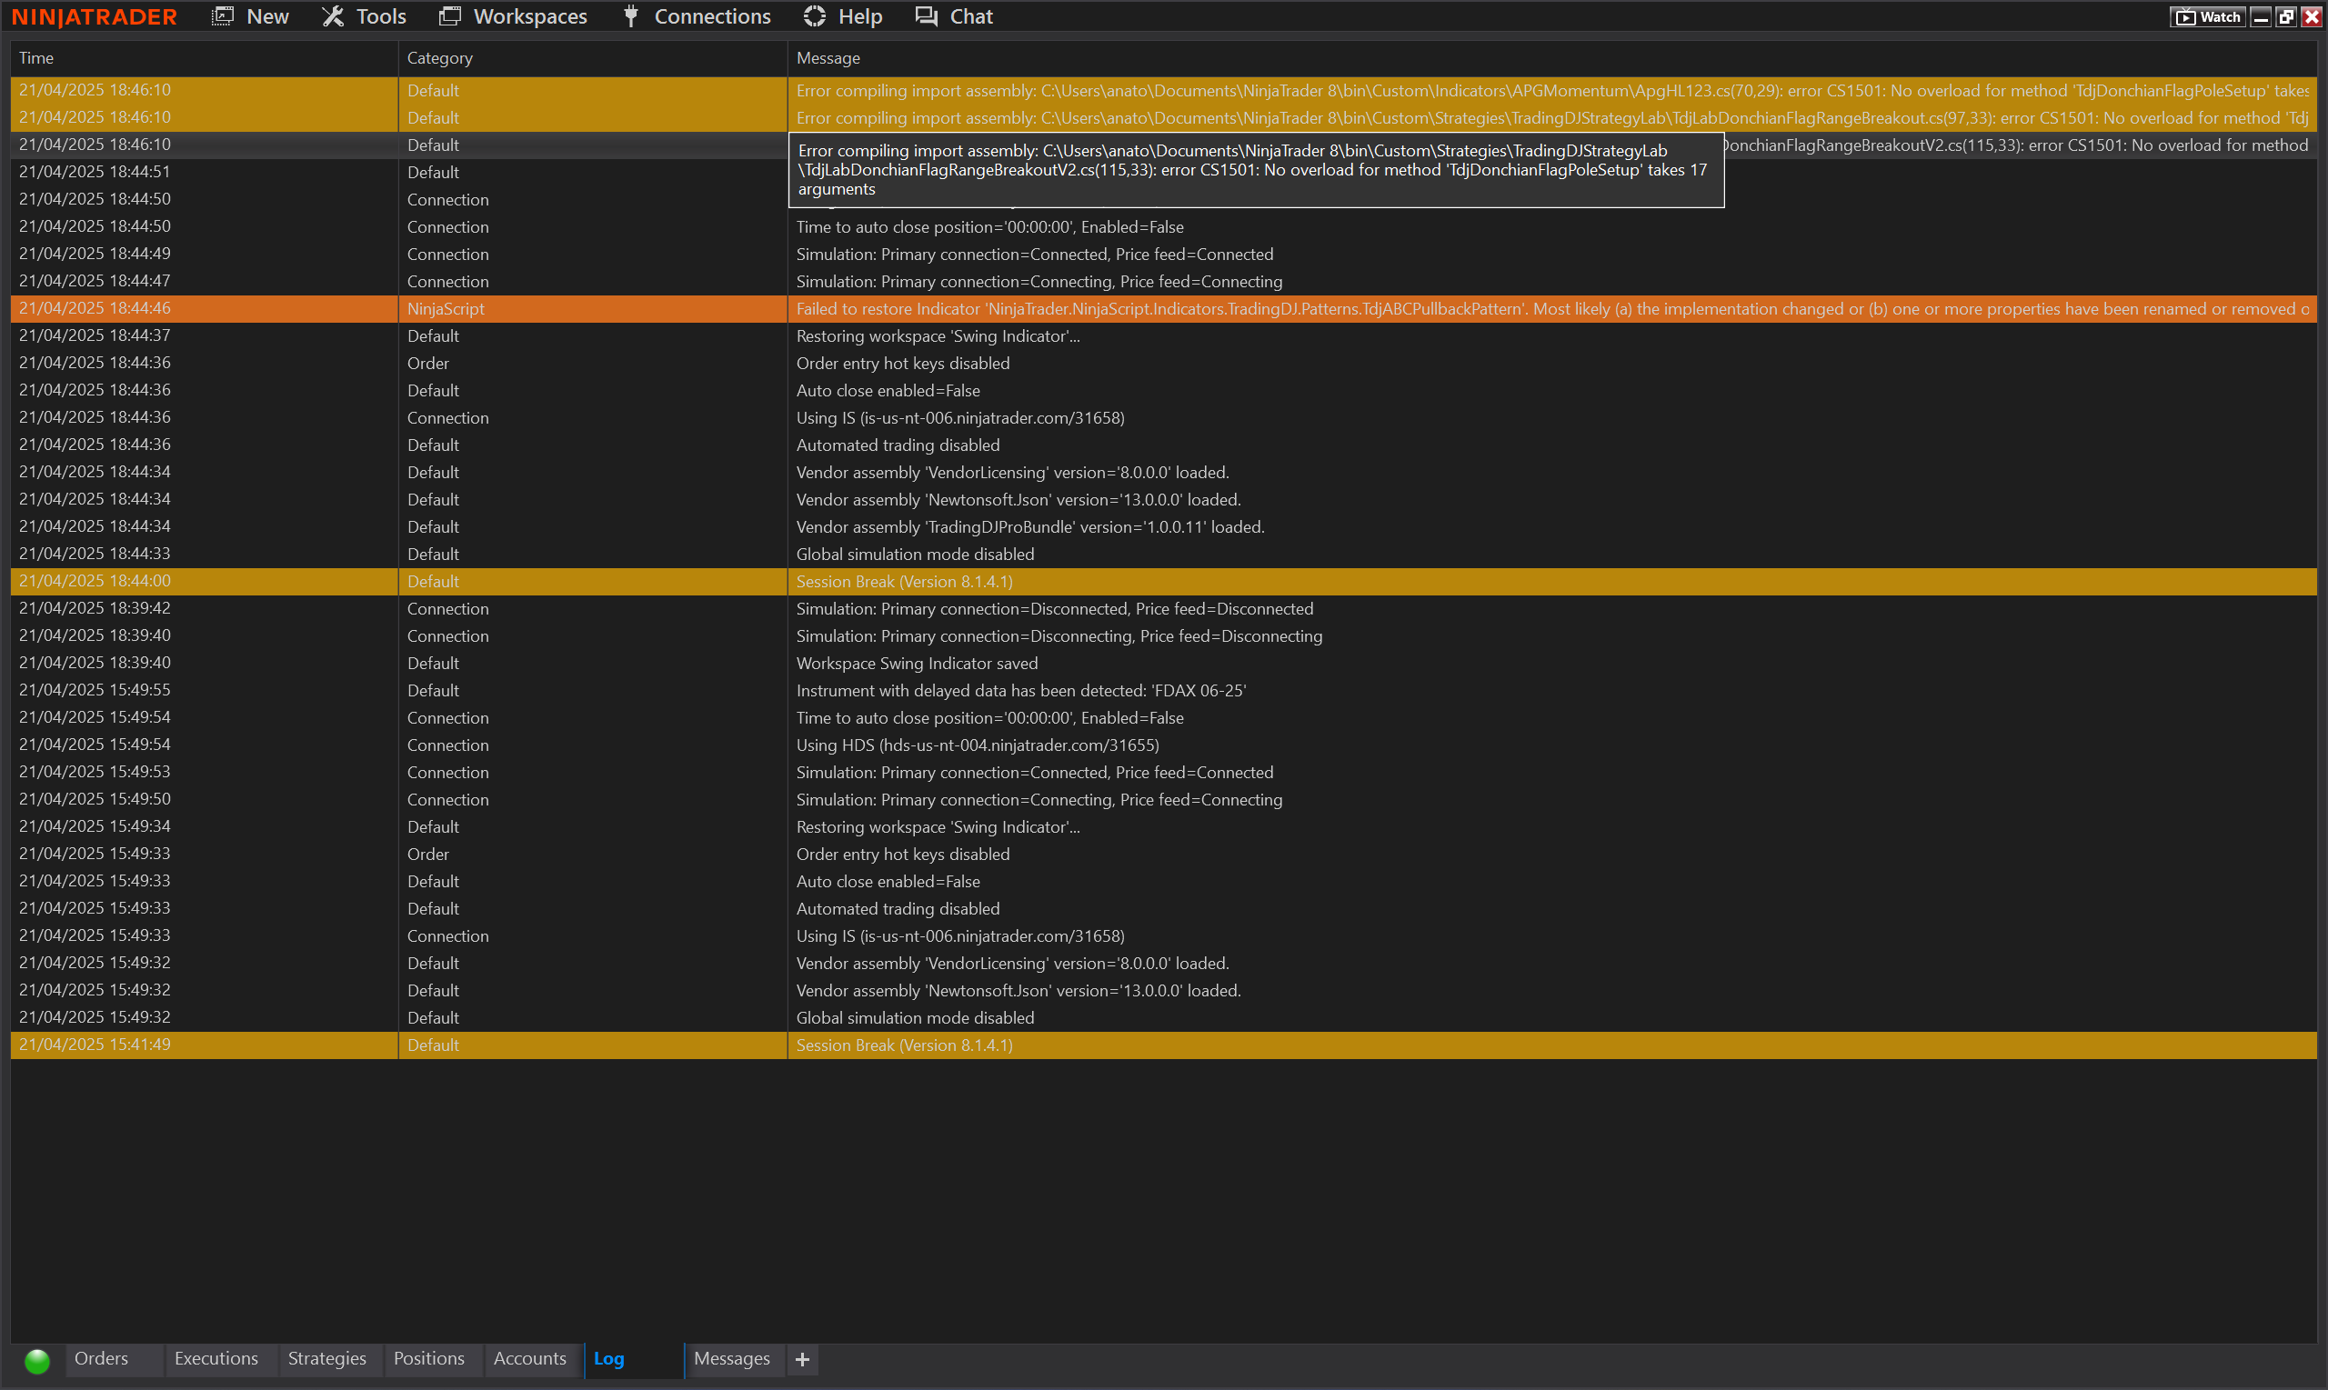Click the NinjaTrader logo
Viewport: 2328px width, 1390px height.
(94, 17)
